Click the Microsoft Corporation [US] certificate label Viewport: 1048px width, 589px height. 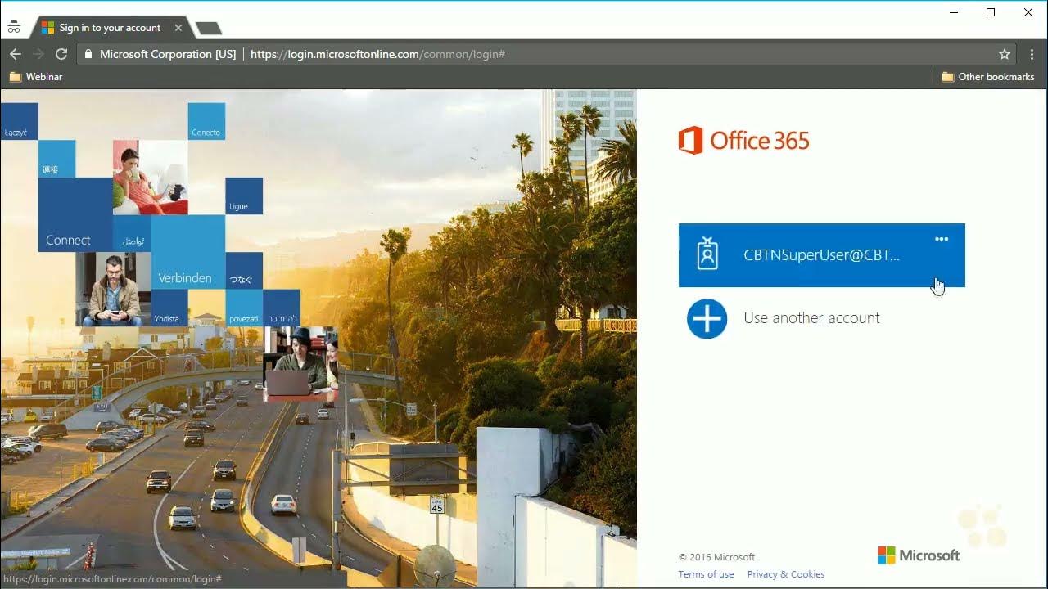pyautogui.click(x=168, y=54)
